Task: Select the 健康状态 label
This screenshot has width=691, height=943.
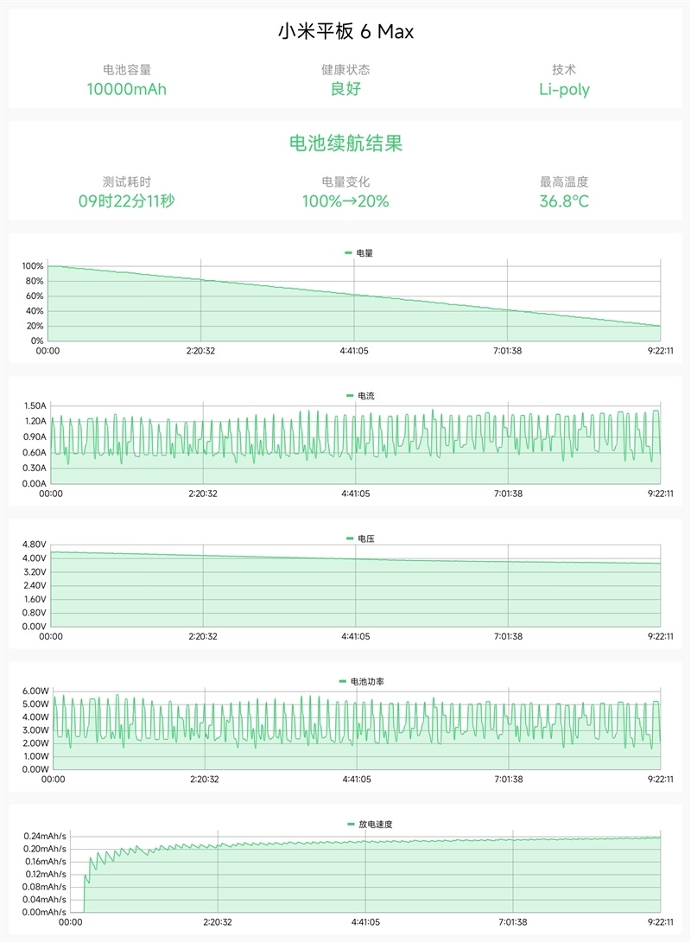Action: pos(345,70)
